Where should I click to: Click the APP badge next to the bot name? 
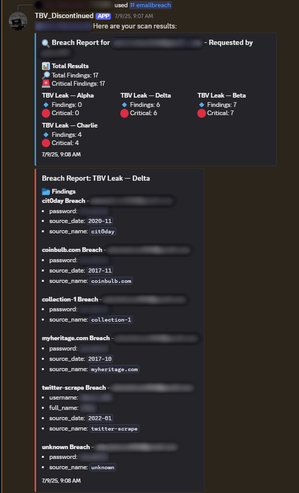(x=103, y=16)
